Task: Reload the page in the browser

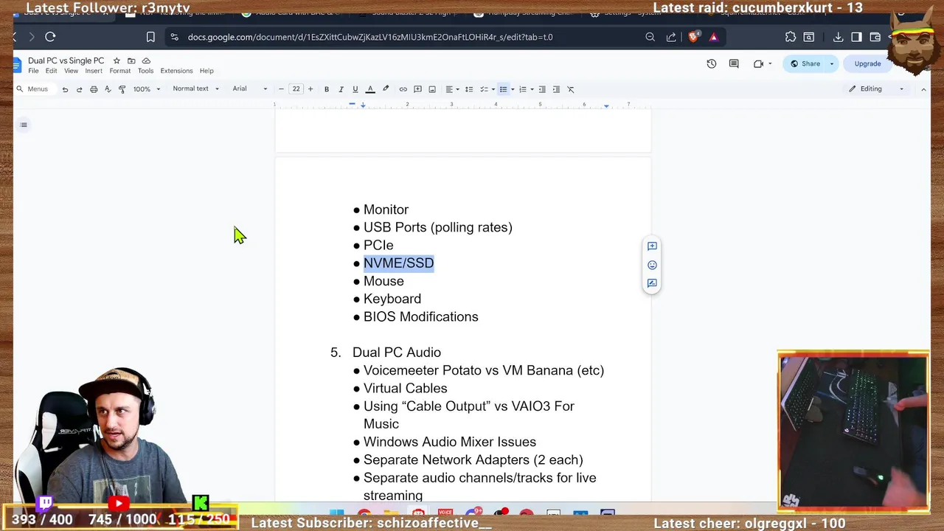Action: pos(50,37)
